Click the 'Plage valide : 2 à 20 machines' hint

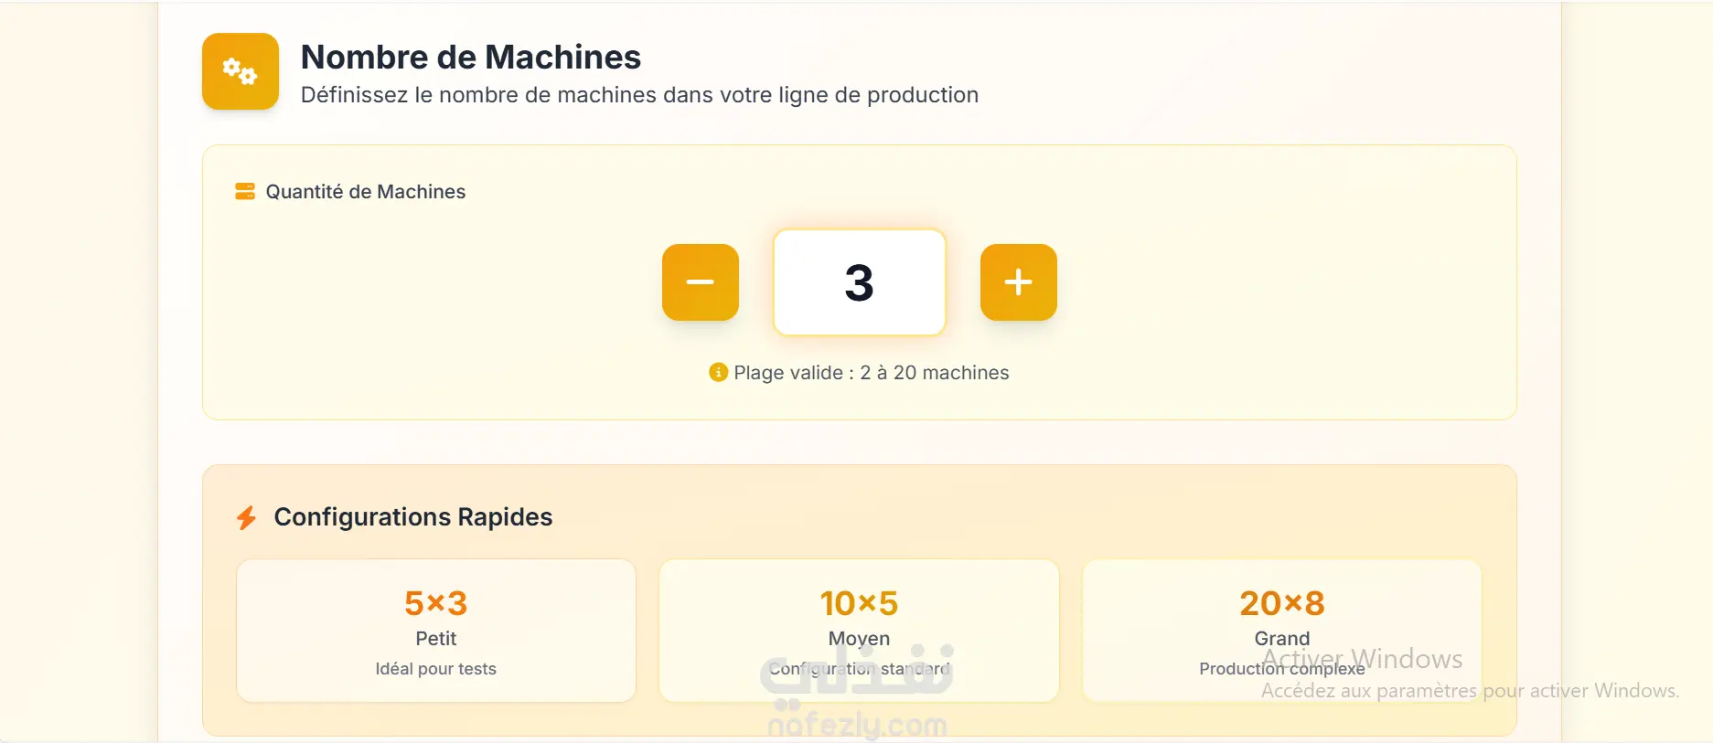(871, 373)
